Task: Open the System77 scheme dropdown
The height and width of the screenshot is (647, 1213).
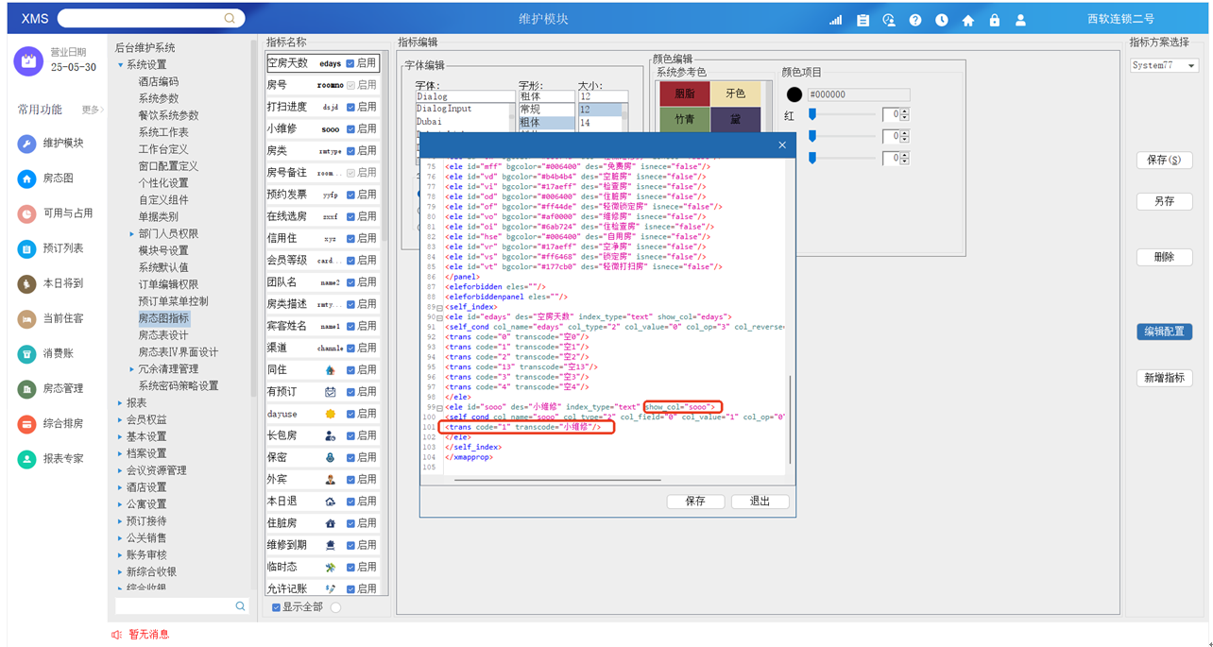Action: pyautogui.click(x=1164, y=66)
